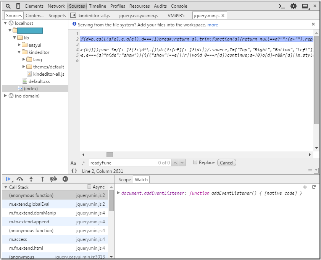Click the deactivate breakpoints icon
Viewport: 321px width, 260px height.
[54, 179]
